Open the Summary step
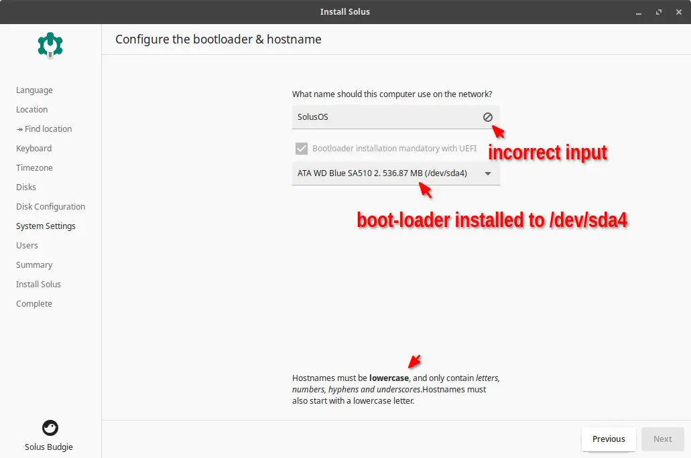The height and width of the screenshot is (458, 691). [x=34, y=264]
